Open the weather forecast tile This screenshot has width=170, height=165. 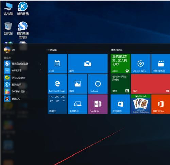(x=57, y=104)
